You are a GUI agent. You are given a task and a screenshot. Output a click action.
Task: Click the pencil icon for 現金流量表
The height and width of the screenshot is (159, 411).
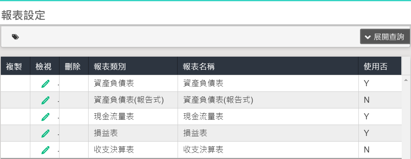pos(45,117)
